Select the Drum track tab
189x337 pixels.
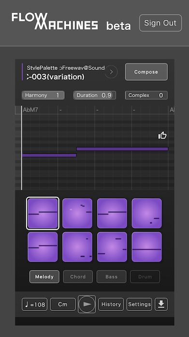(145, 277)
